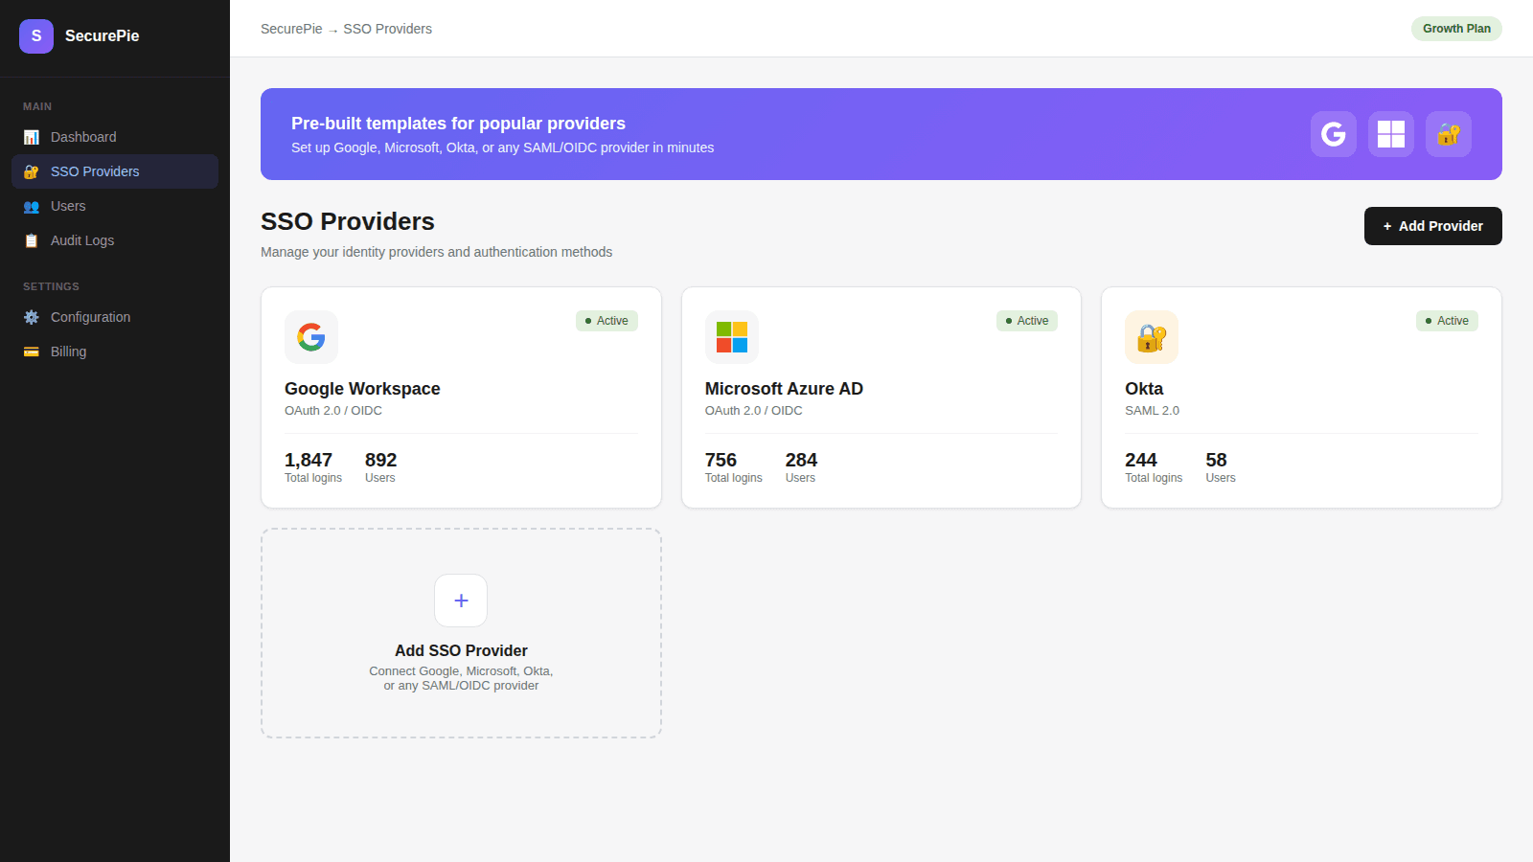
Task: Toggle the Active status on Google Workspace
Action: [x=606, y=321]
